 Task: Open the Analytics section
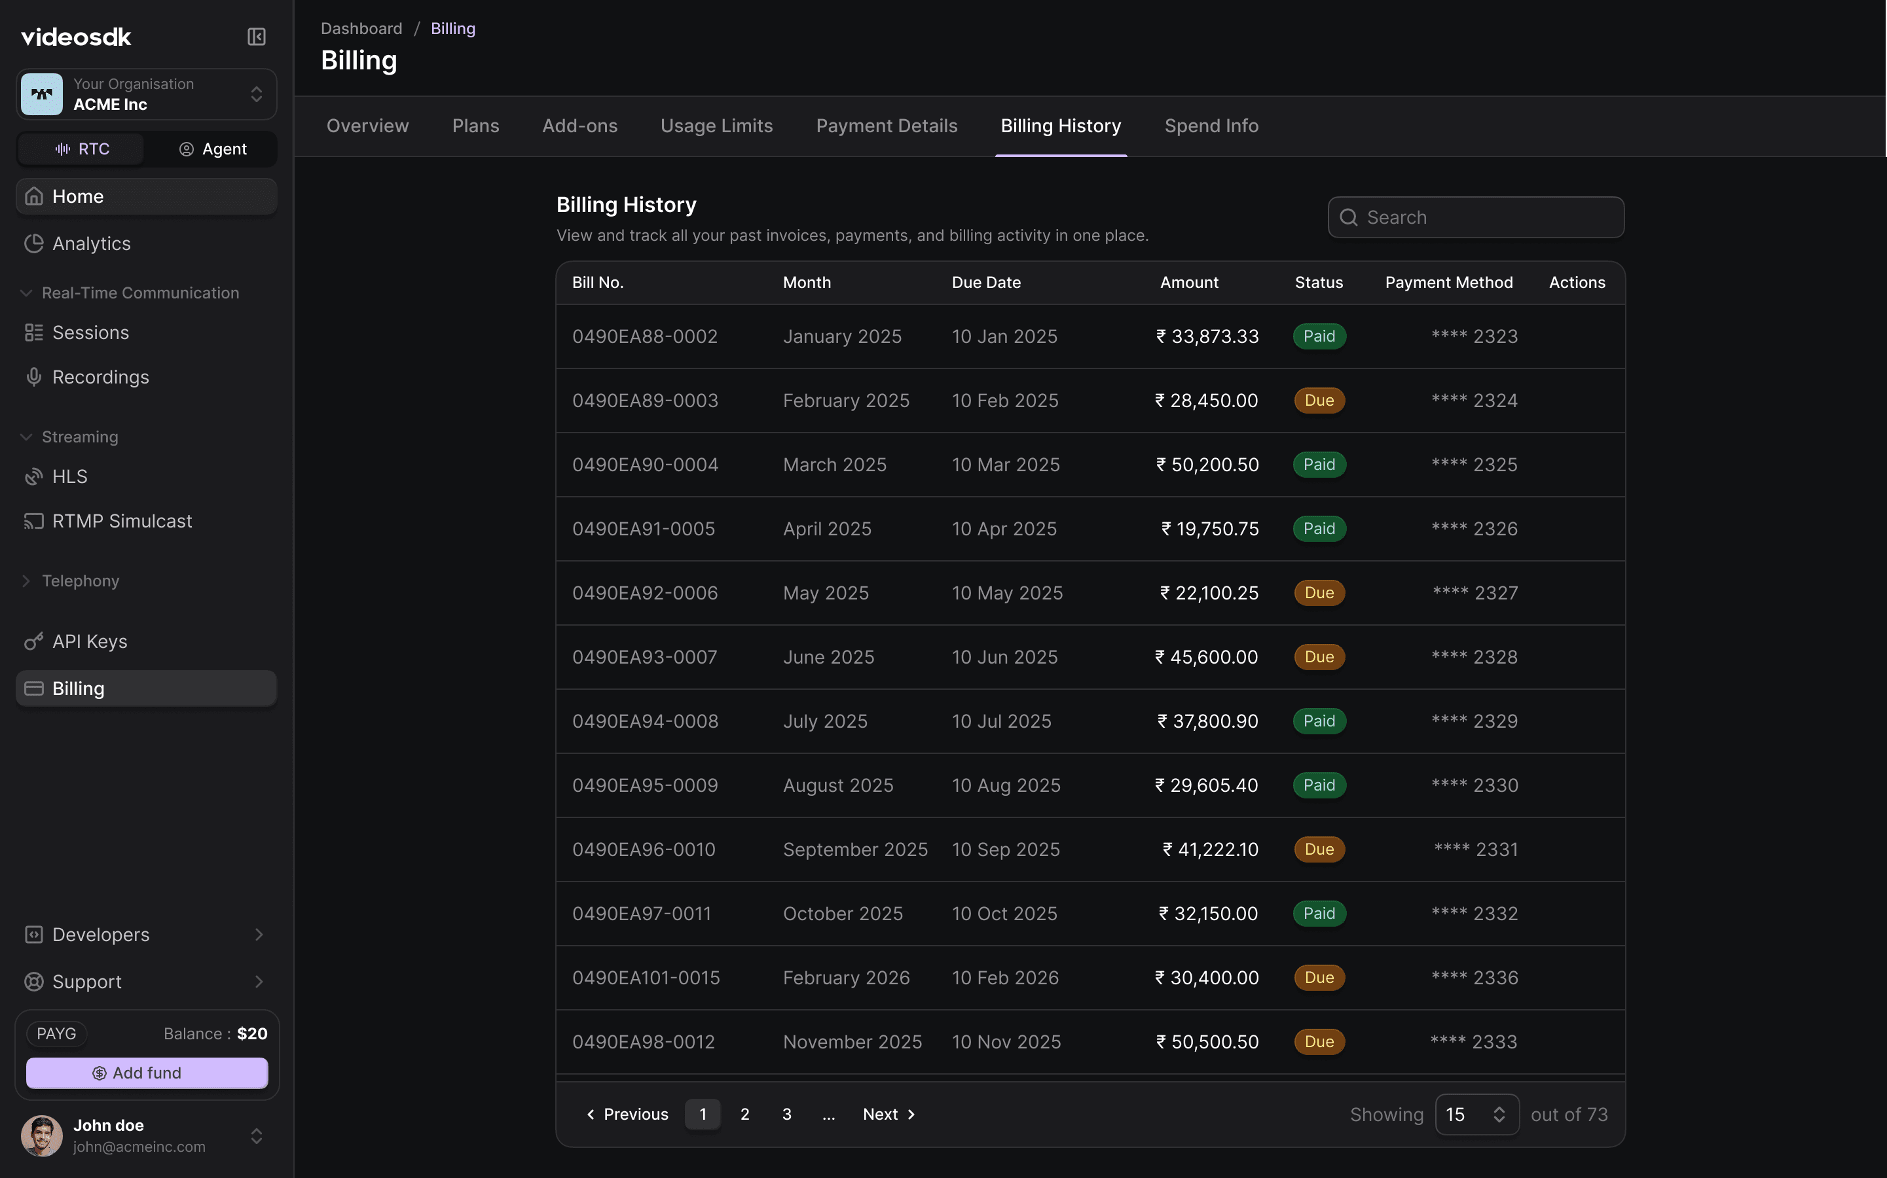(91, 243)
